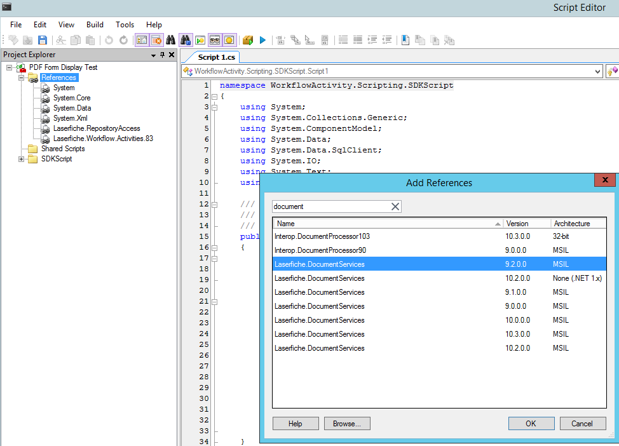Open the Help menu
619x446 pixels.
[x=154, y=25]
